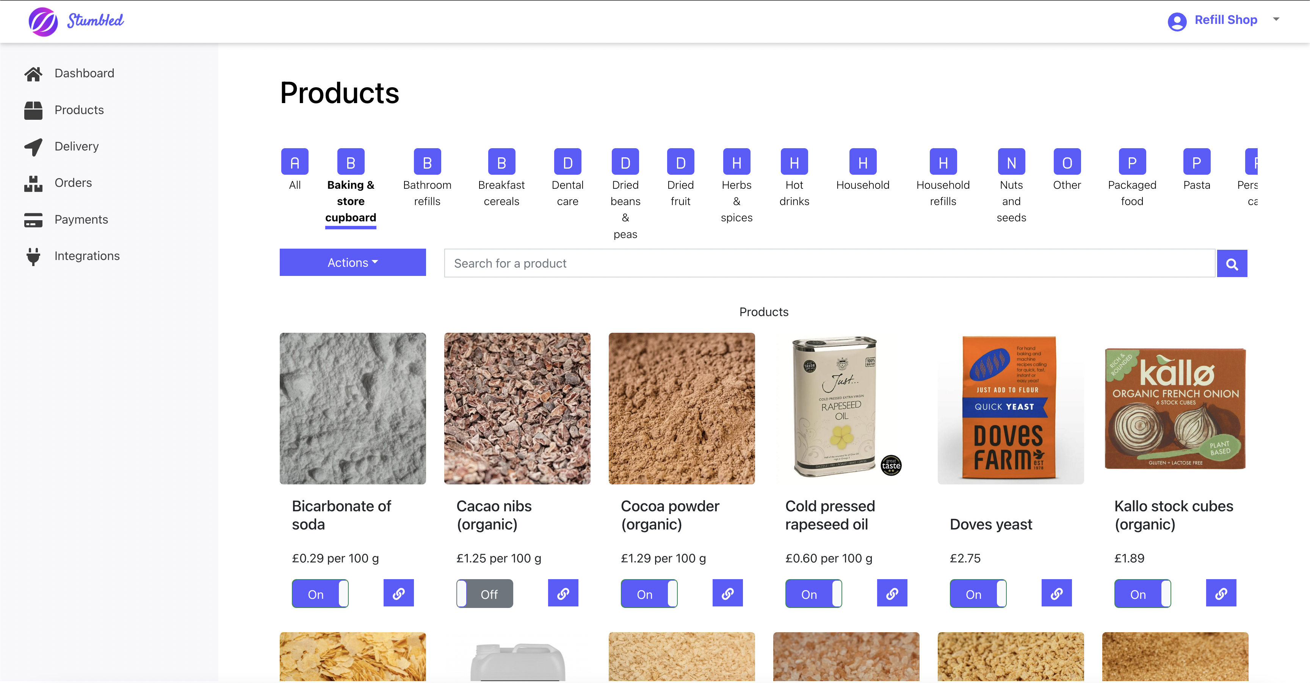
Task: Click the Payments card icon
Action: [33, 220]
